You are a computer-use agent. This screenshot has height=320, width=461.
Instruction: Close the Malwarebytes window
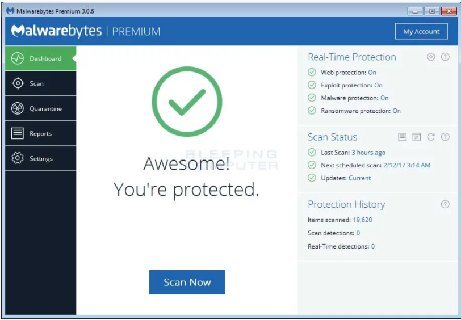coord(449,11)
